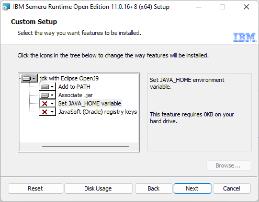
Task: Click the horizontal scrollbar in feature tree
Action: (x=85, y=147)
